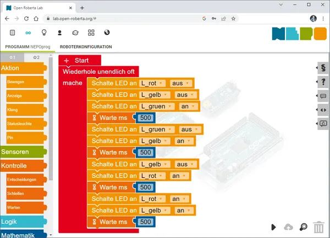Image resolution: width=330 pixels, height=238 pixels.
Task: Switch to expert toolbox star level 2
Action: pos(36,57)
